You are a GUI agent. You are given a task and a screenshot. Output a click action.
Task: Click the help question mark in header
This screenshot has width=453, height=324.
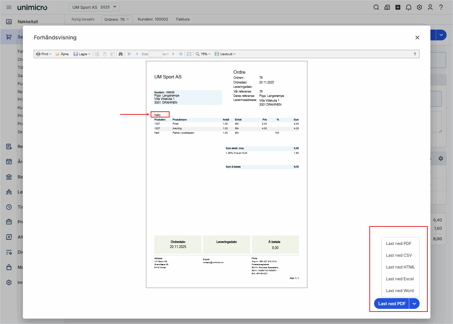pyautogui.click(x=441, y=7)
